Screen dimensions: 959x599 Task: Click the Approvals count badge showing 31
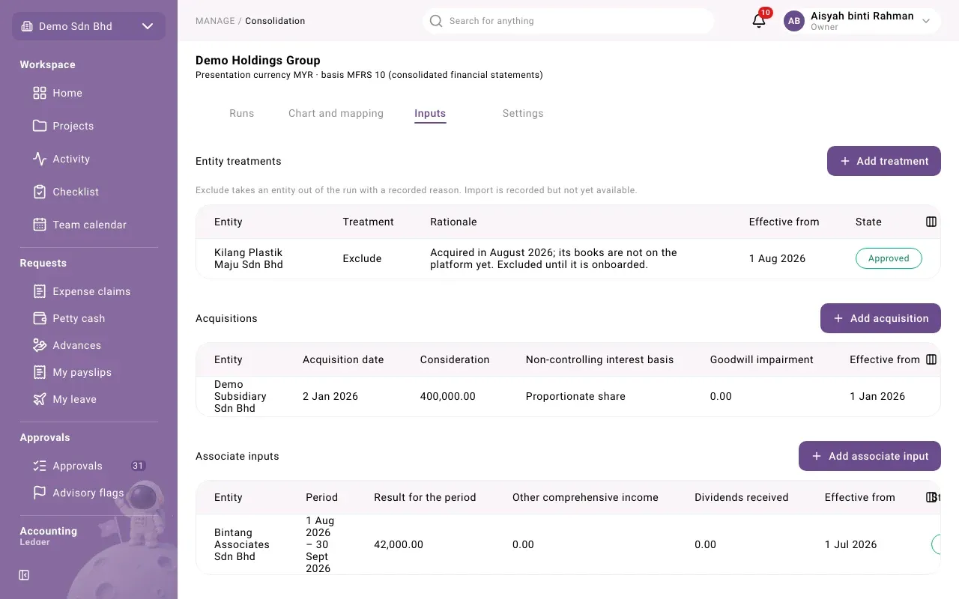pos(138,466)
